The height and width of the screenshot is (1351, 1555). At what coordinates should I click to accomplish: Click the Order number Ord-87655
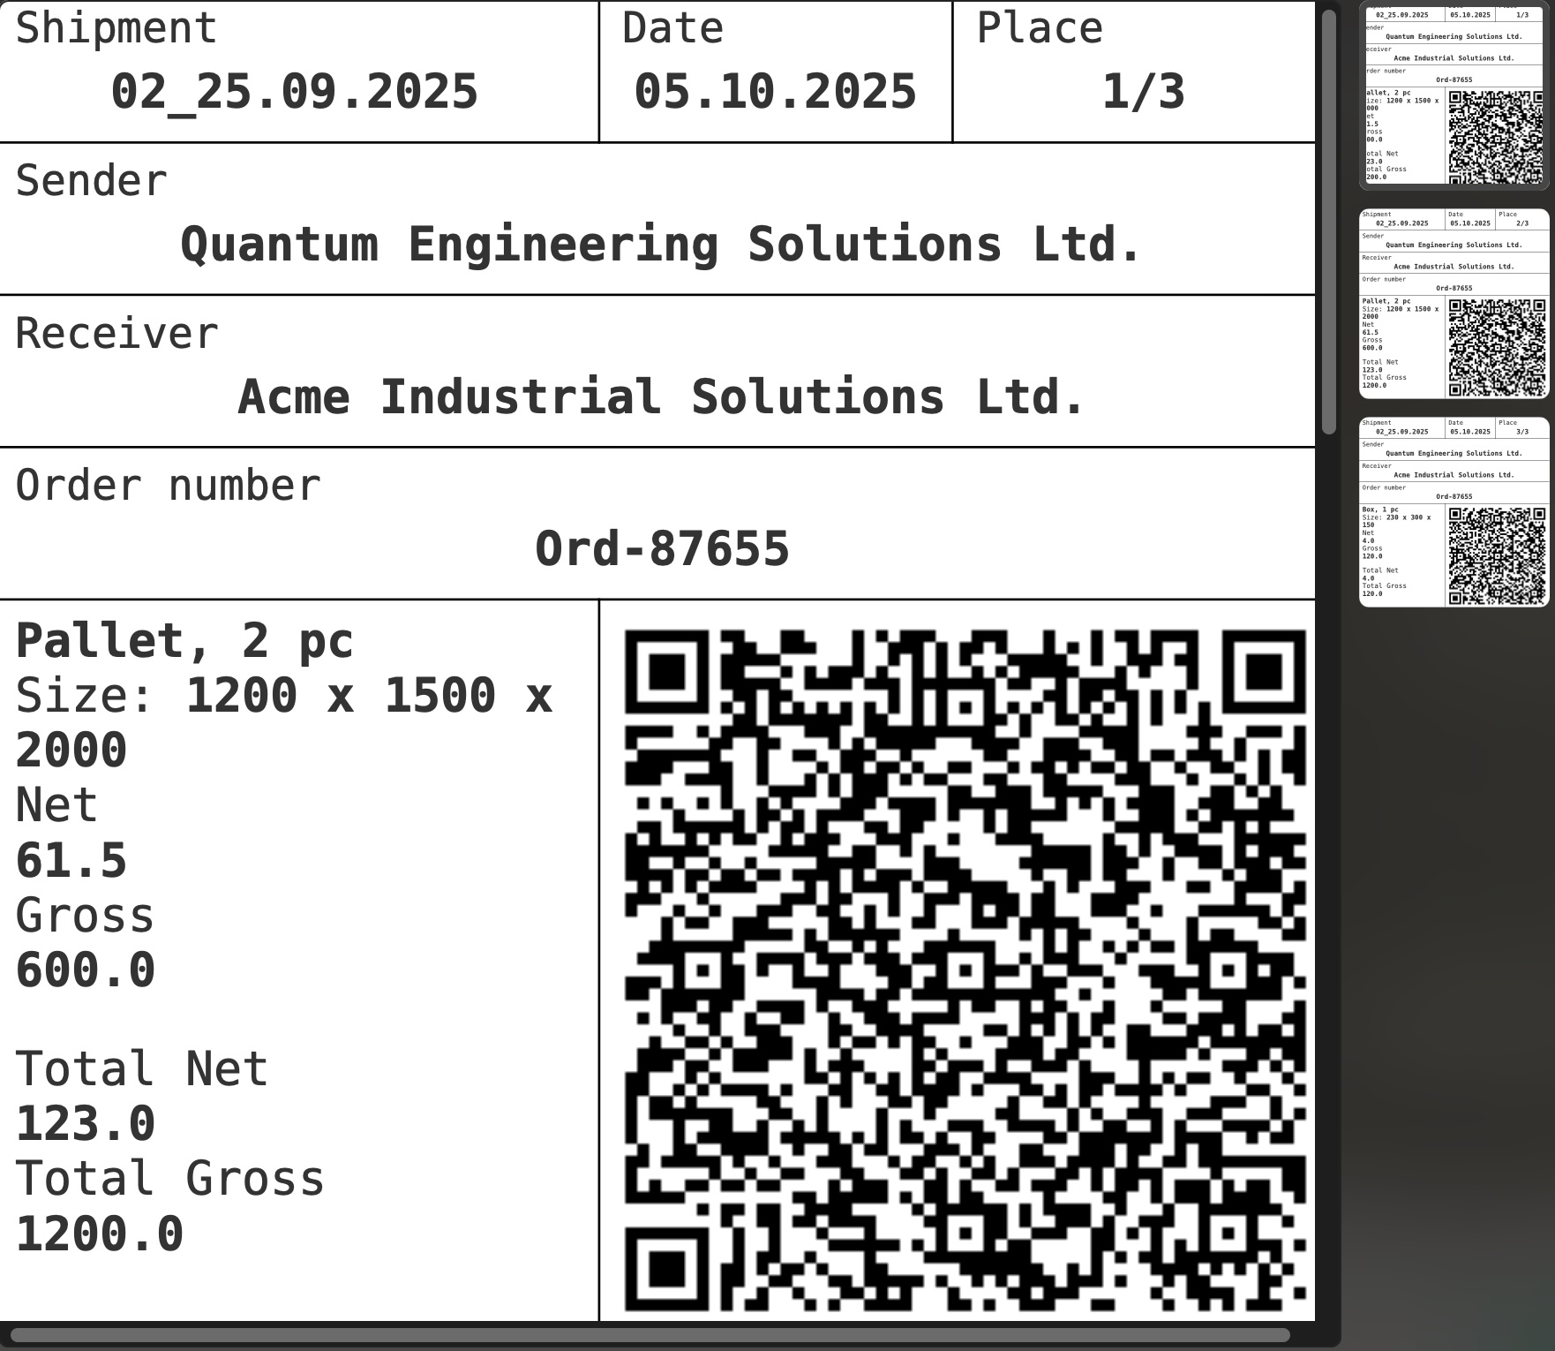point(664,548)
